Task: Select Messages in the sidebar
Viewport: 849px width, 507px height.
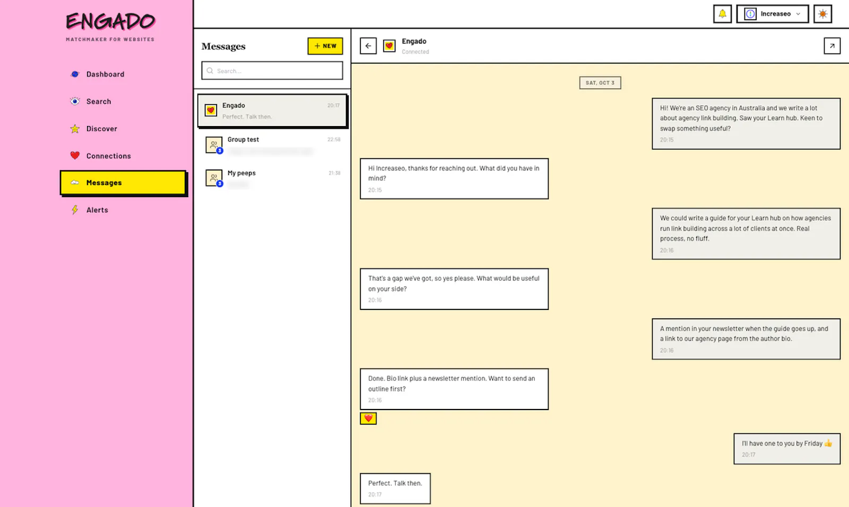Action: pos(123,183)
